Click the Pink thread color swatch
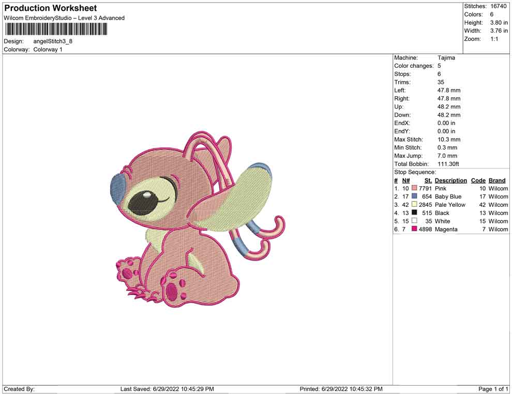Screen dimensions: 512x394 click(x=414, y=188)
